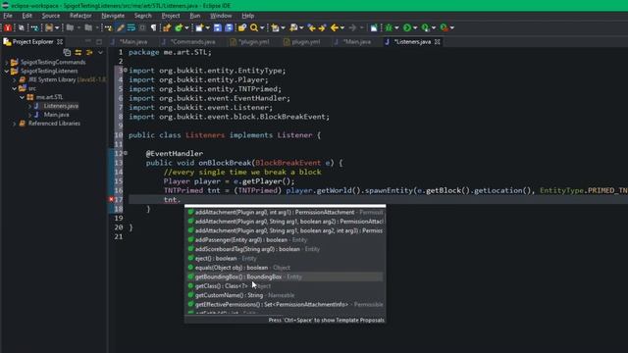
Task: Toggle word wrap toolbar icon
Action: (x=131, y=27)
